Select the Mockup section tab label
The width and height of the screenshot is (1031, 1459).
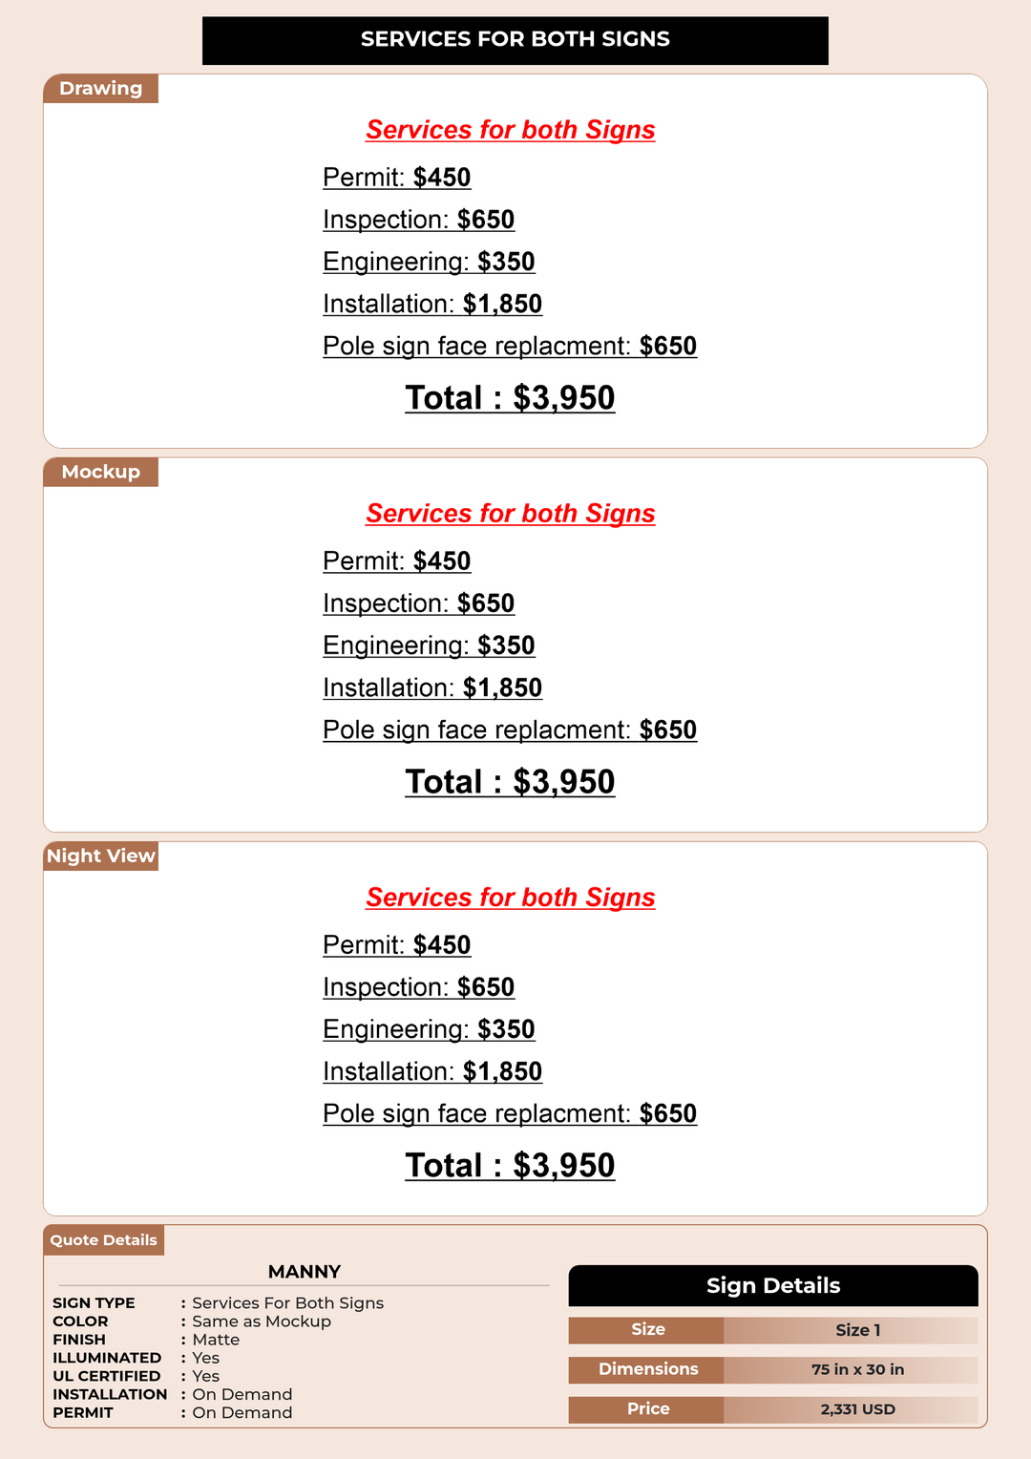click(100, 473)
